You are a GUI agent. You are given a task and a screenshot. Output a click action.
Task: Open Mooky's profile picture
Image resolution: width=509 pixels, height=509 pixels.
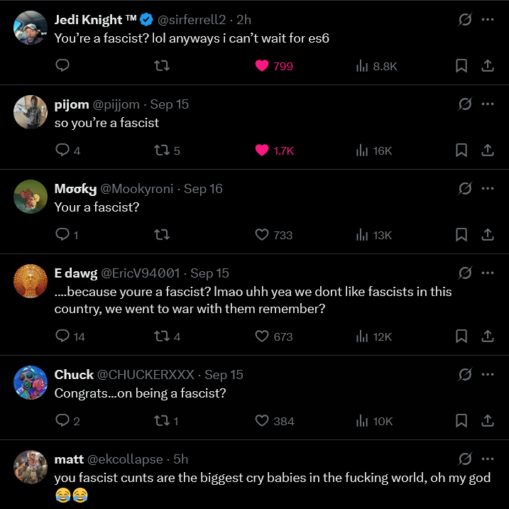point(31,197)
